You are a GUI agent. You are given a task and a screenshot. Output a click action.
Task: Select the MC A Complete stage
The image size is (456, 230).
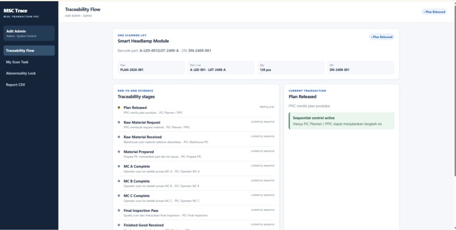pos(196,169)
